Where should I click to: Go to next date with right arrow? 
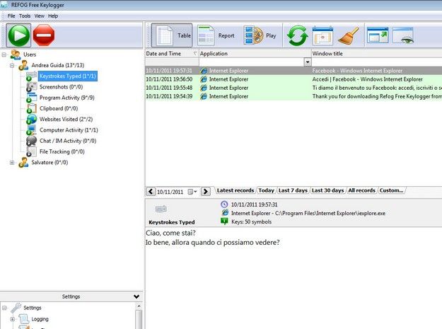[x=205, y=192]
